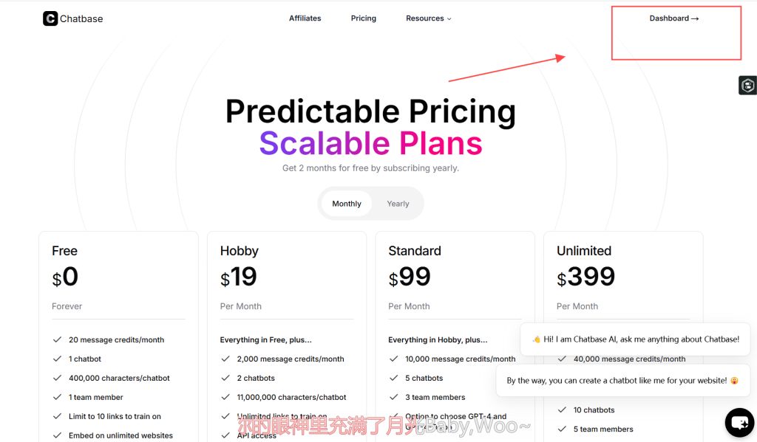Click the checkmark beside 1 team member
Screen dimensions: 757x442
[x=57, y=397]
